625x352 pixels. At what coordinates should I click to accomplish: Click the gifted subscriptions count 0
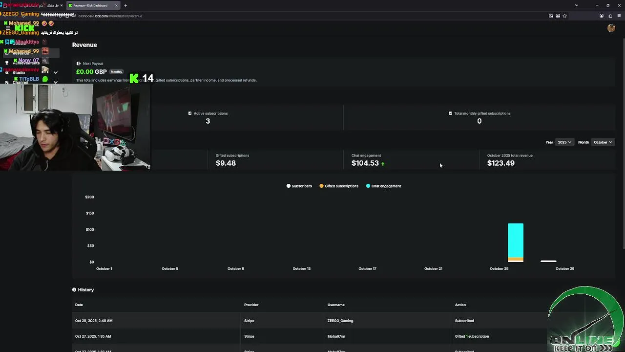point(479,121)
